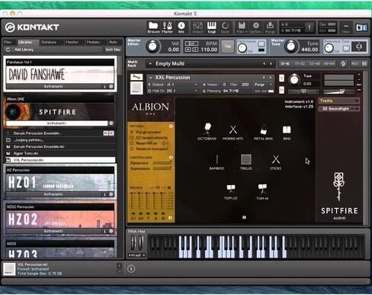Open the wrench edit icon for XXL Percussion
The image size is (372, 295).
136,77
